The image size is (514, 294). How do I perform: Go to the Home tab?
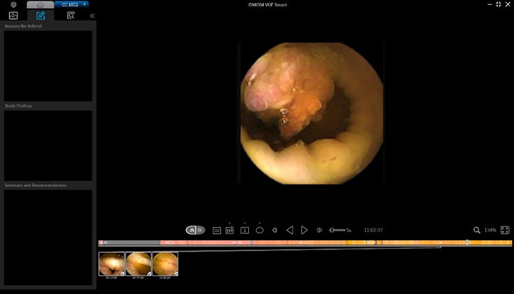[41, 4]
